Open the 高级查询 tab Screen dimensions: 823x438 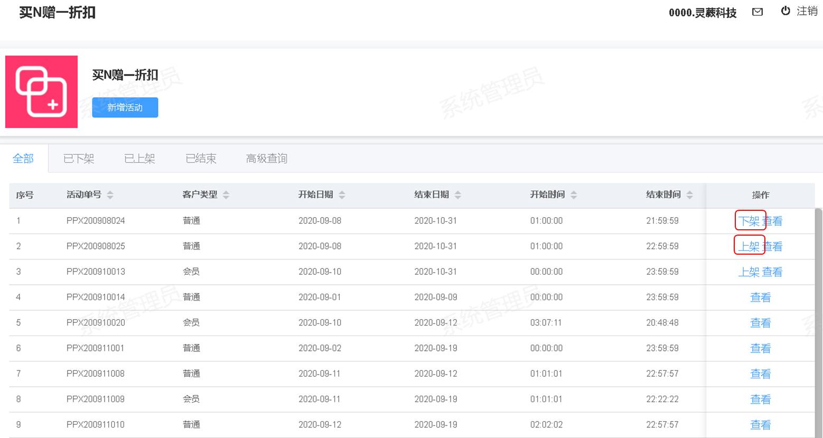click(267, 159)
